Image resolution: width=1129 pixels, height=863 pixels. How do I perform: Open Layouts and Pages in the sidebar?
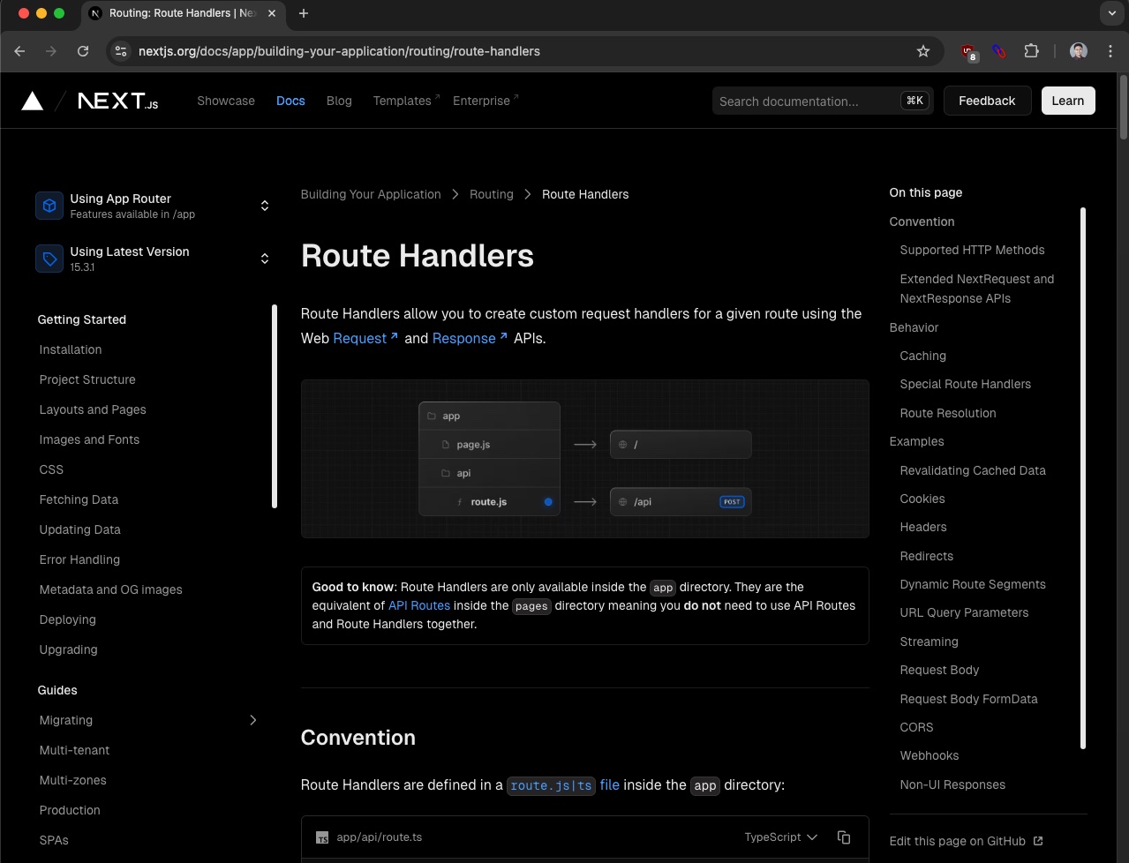coord(93,409)
